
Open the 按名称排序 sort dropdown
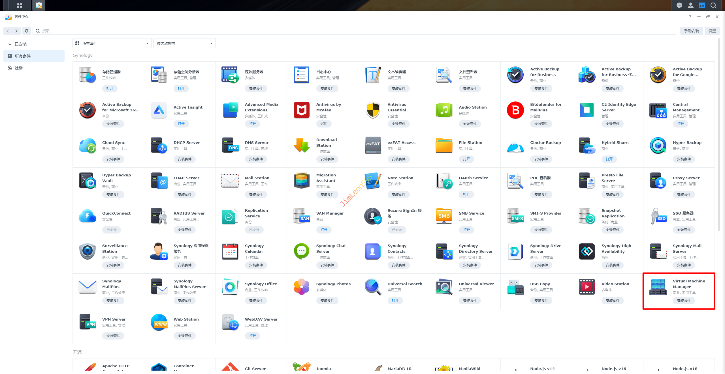point(184,43)
